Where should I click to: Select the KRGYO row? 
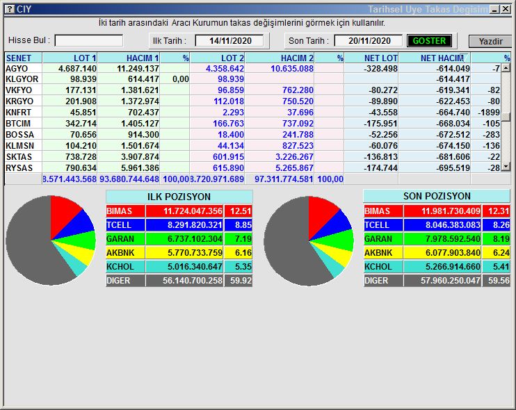pos(252,101)
